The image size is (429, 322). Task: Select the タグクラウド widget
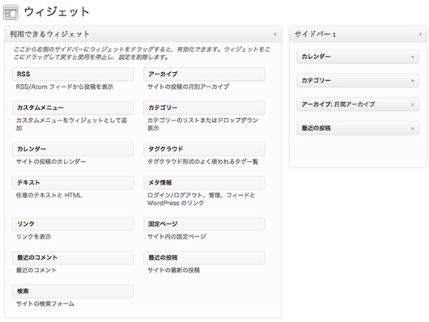(204, 150)
